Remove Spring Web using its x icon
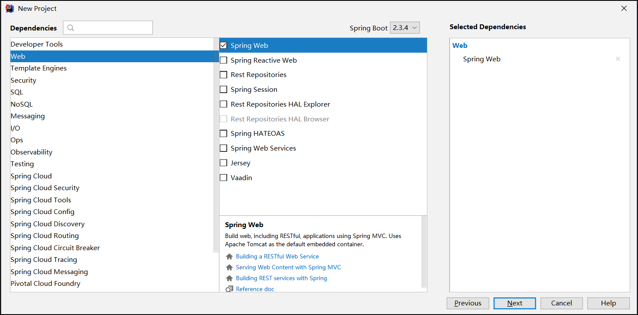This screenshot has width=638, height=315. pyautogui.click(x=618, y=59)
